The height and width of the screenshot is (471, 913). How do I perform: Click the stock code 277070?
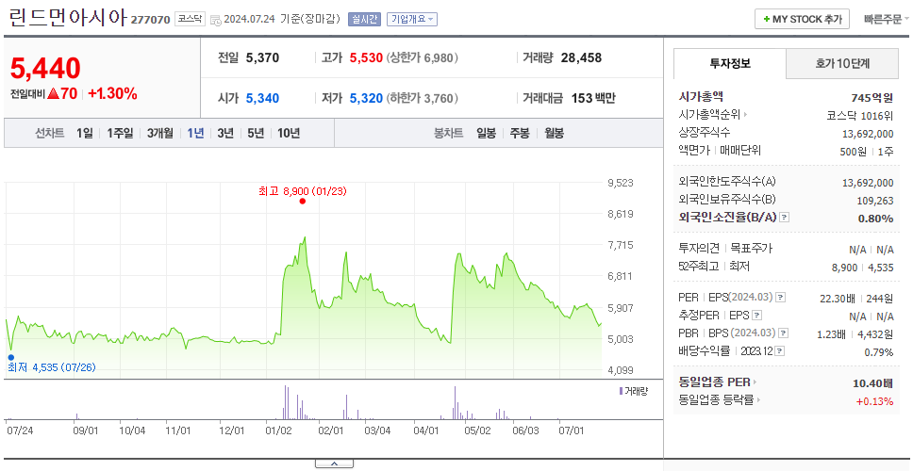(x=150, y=20)
